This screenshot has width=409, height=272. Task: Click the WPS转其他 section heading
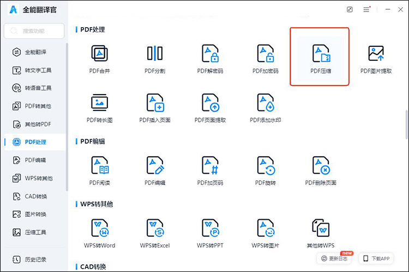point(97,204)
